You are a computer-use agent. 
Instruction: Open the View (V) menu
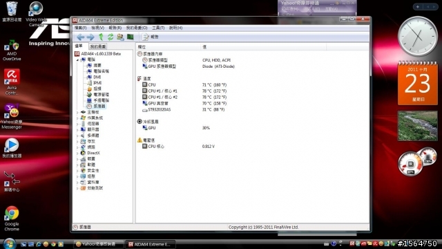pos(97,28)
